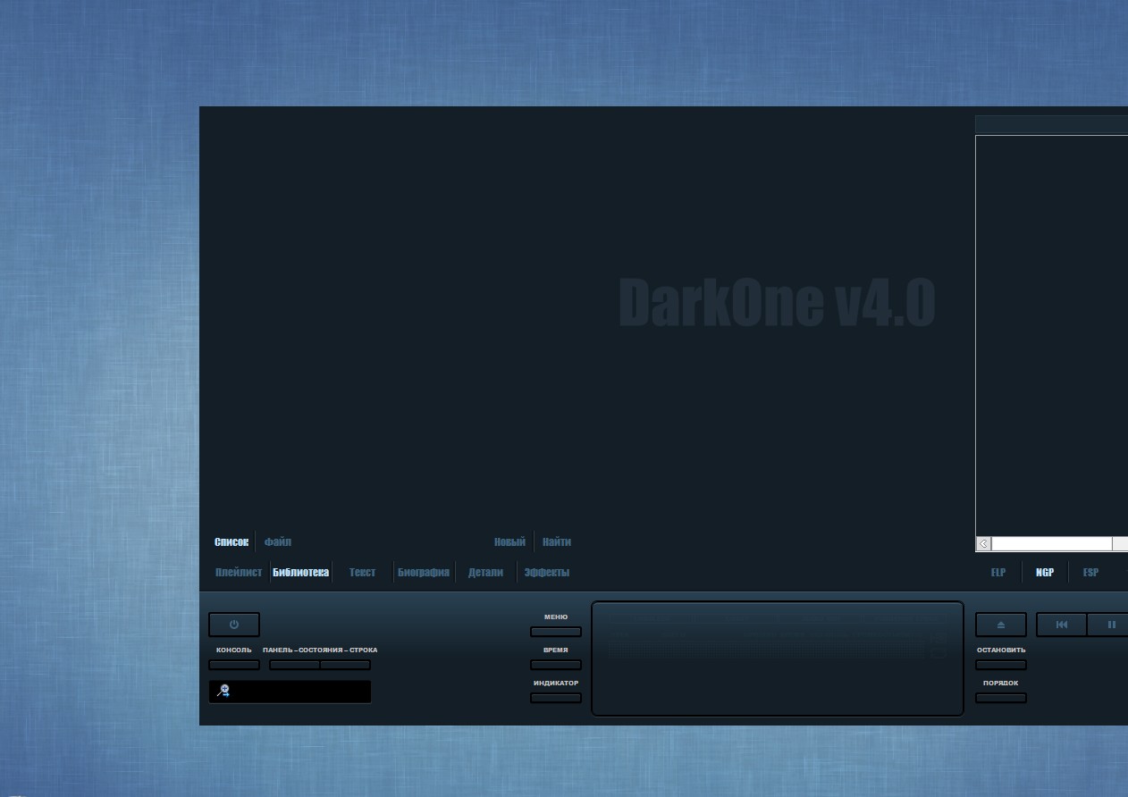
Task: Toggle the button under МЕНЮ label
Action: click(x=556, y=632)
